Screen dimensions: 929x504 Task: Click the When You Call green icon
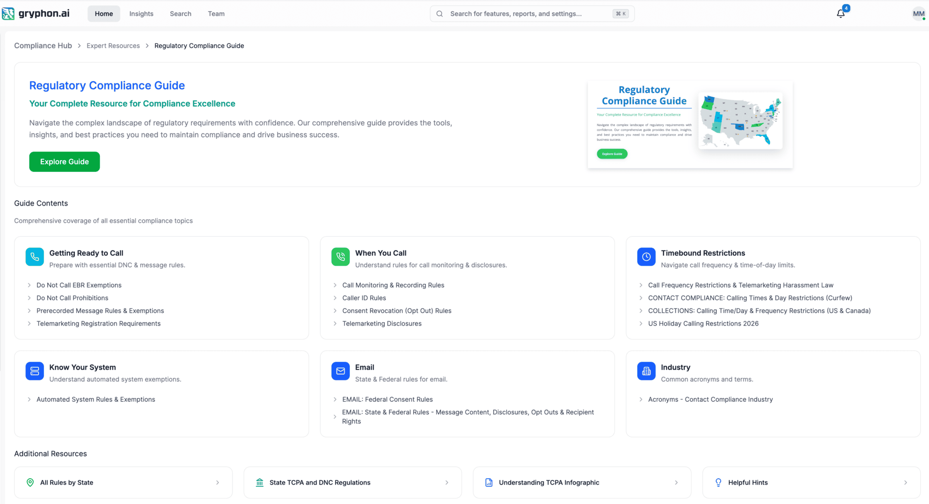340,257
